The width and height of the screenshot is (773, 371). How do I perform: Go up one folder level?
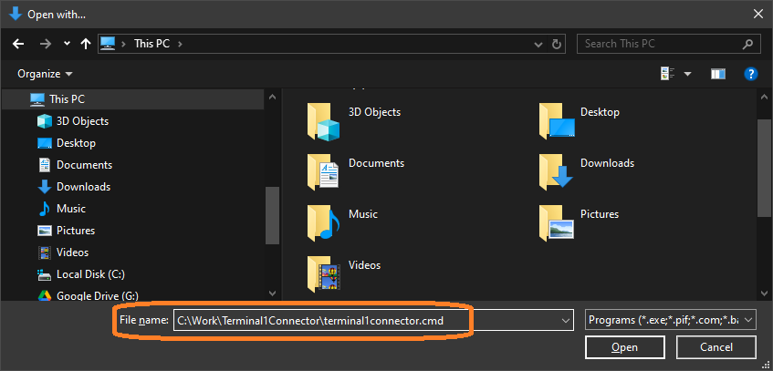click(86, 44)
